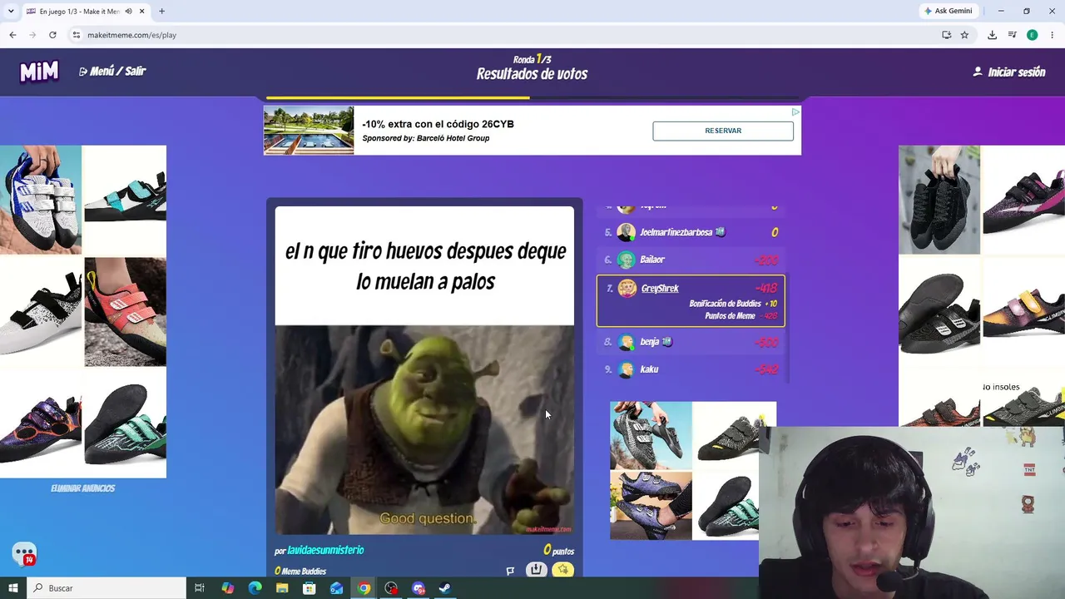This screenshot has height=599, width=1065.
Task: Click the download meme icon button
Action: coord(537,570)
